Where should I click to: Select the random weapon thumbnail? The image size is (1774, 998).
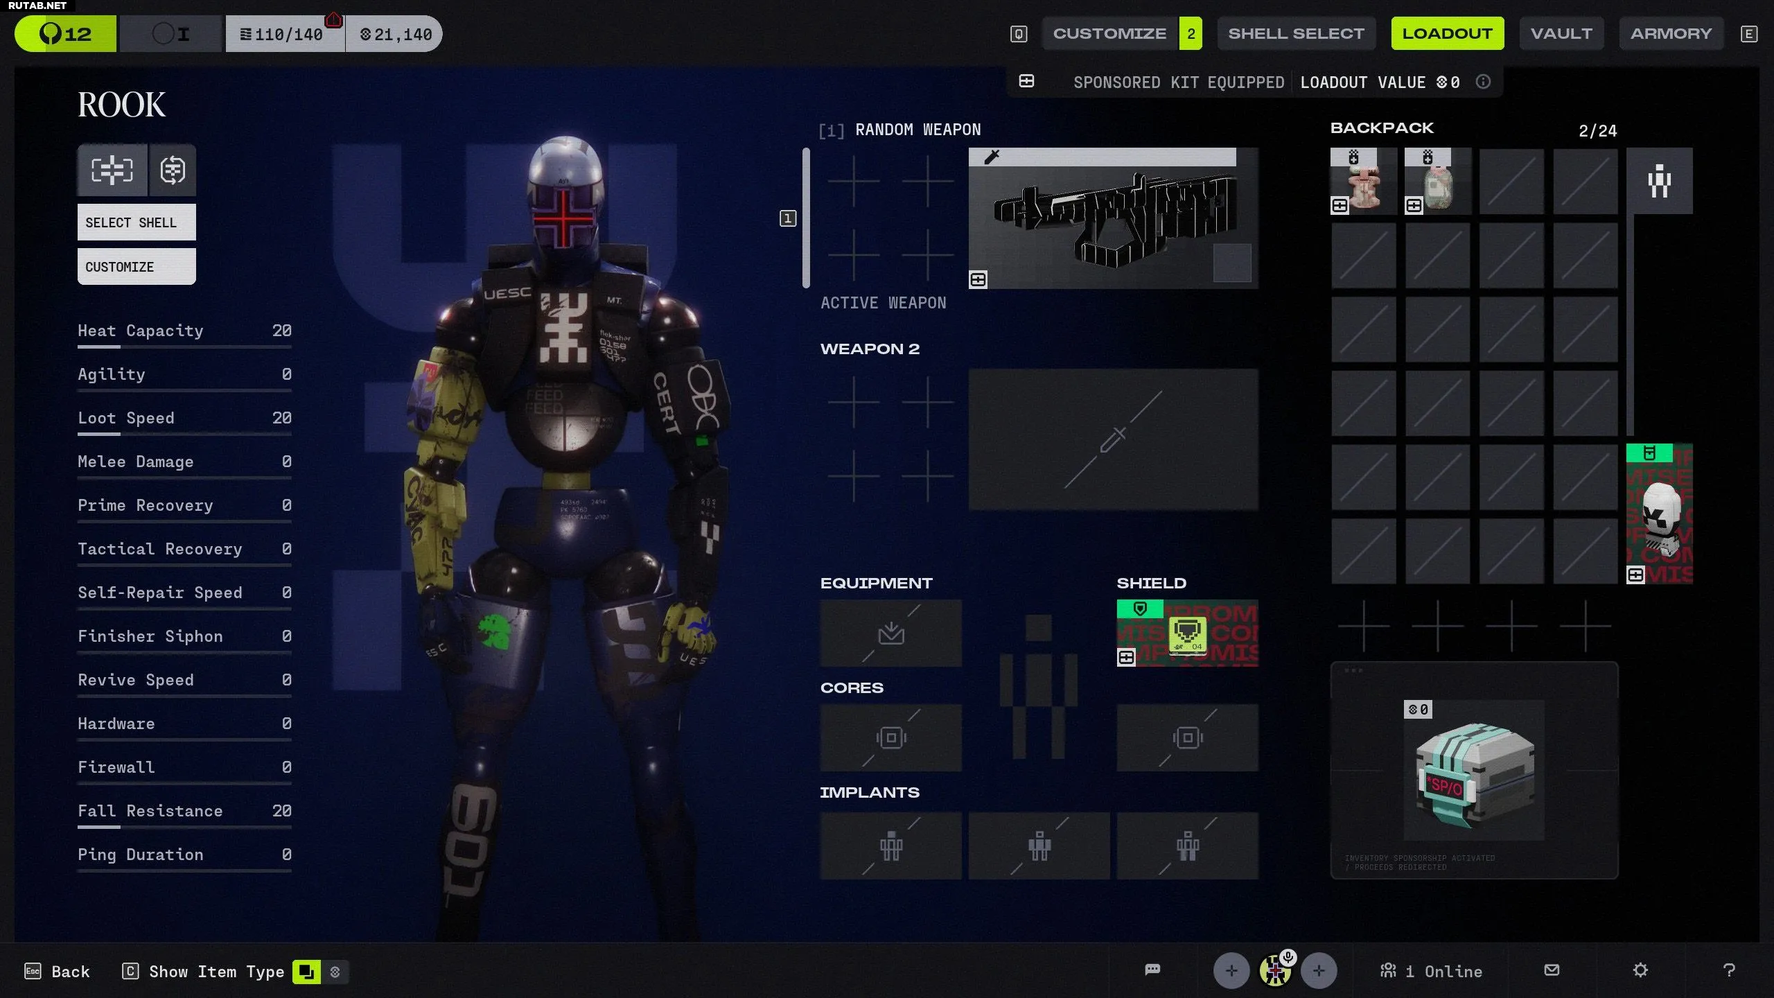click(1113, 218)
